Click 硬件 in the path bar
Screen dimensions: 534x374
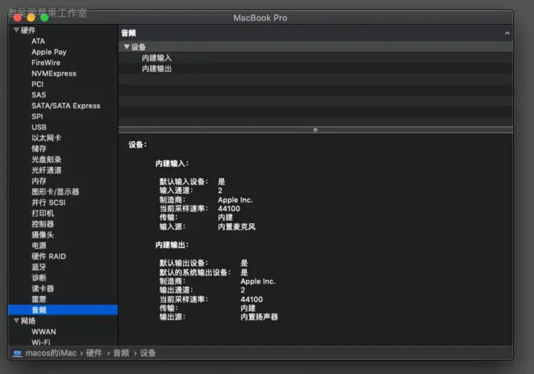pyautogui.click(x=94, y=353)
